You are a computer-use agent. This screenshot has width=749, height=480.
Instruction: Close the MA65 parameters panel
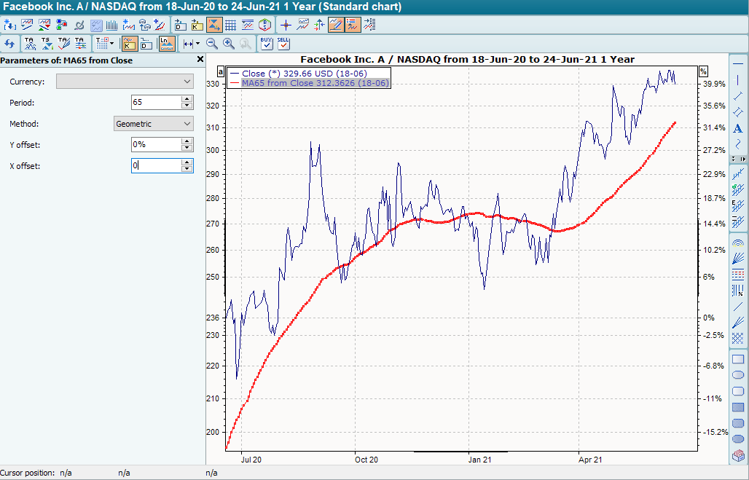200,59
